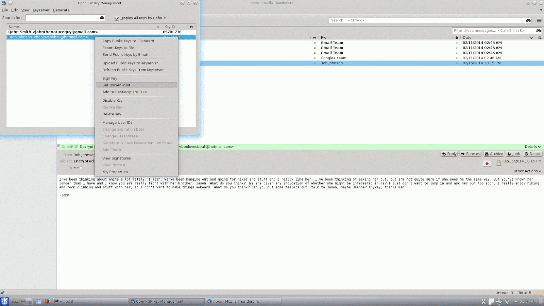Click the thread column glasses icon
544x306 pixels.
pyautogui.click(x=314, y=38)
